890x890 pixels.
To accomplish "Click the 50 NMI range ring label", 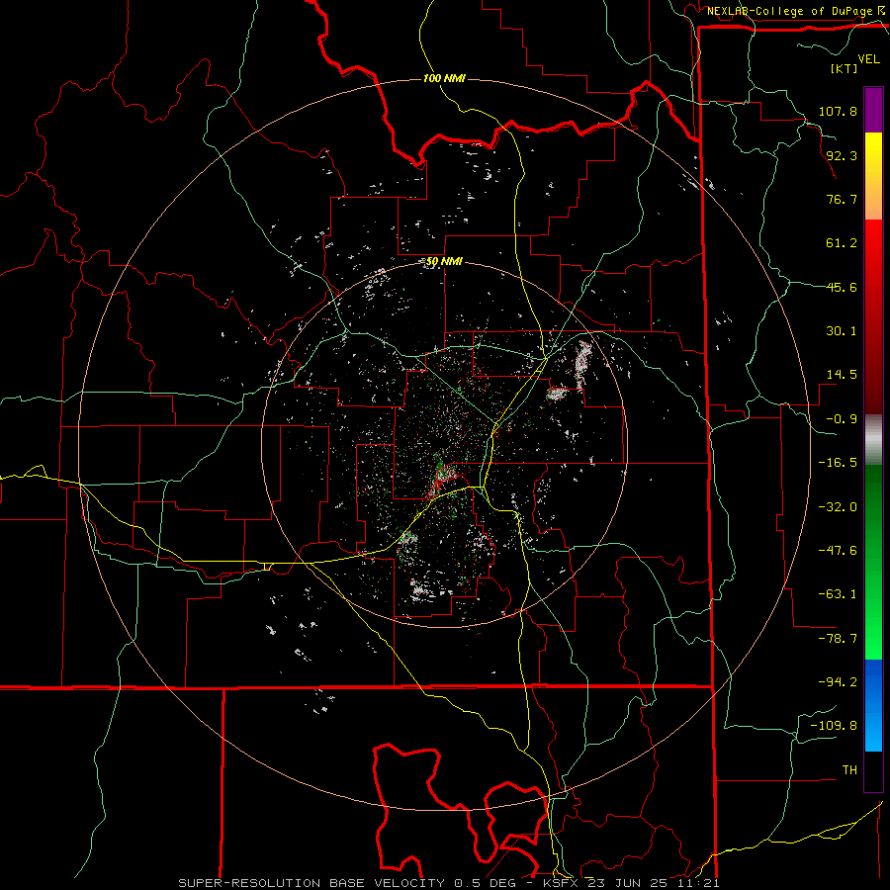I will click(x=444, y=262).
